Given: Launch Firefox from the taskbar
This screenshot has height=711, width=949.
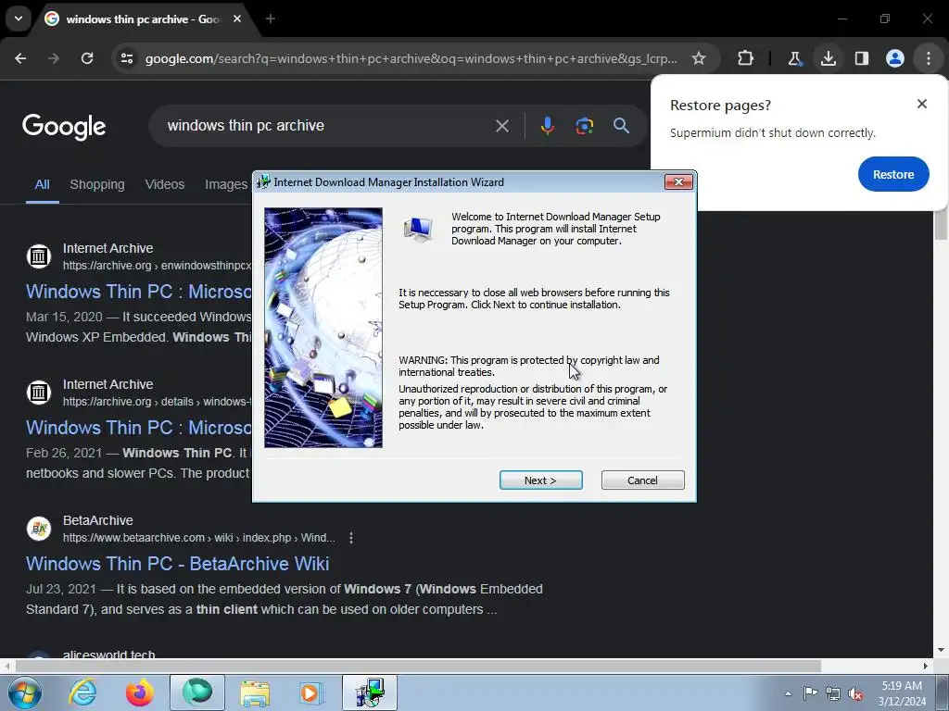Looking at the screenshot, I should pyautogui.click(x=139, y=692).
